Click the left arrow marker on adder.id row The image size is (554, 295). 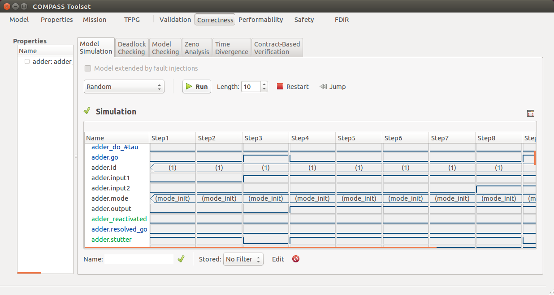click(153, 168)
